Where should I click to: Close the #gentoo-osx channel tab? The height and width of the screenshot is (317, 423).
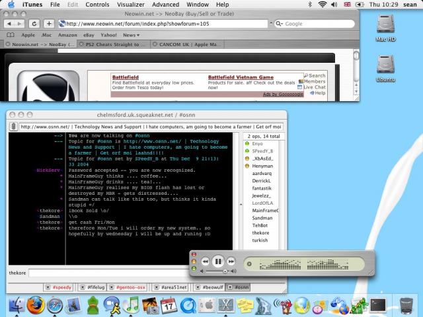click(112, 287)
